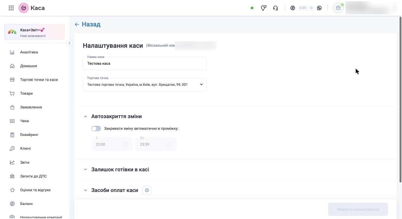Click the Налаштування каси heading

pyautogui.click(x=113, y=46)
